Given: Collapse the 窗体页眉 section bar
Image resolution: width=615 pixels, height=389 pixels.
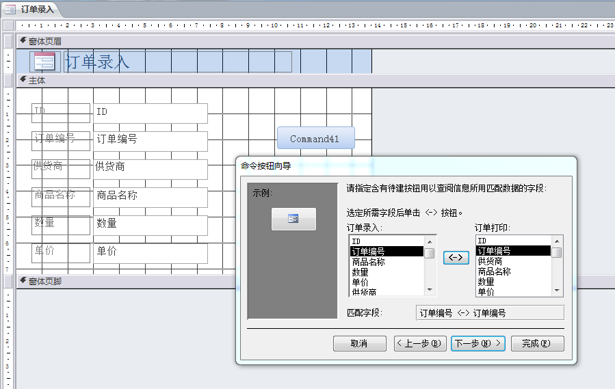Looking at the screenshot, I should coord(23,41).
